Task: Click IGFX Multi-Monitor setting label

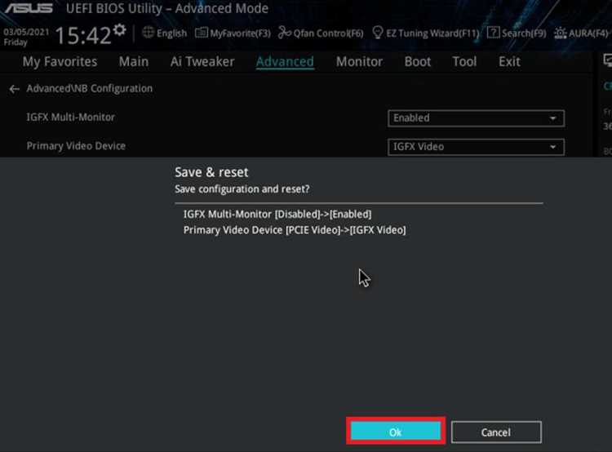Action: pyautogui.click(x=71, y=117)
